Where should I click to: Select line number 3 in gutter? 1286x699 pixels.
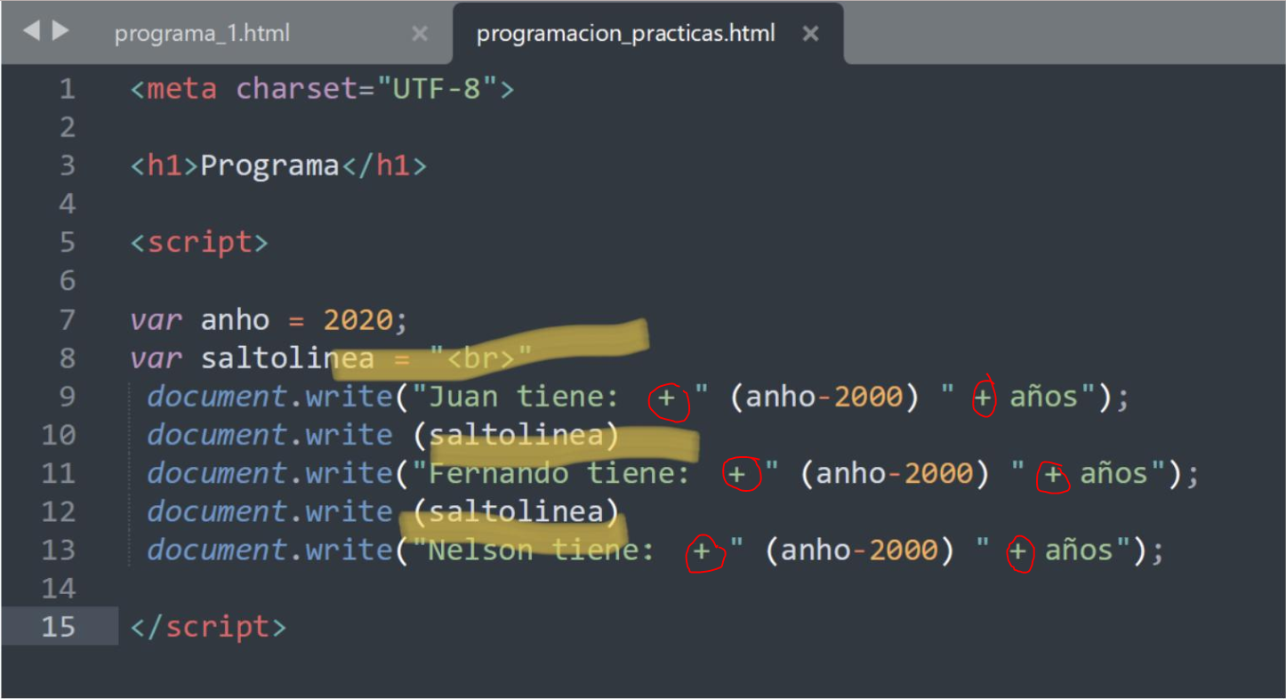[68, 165]
